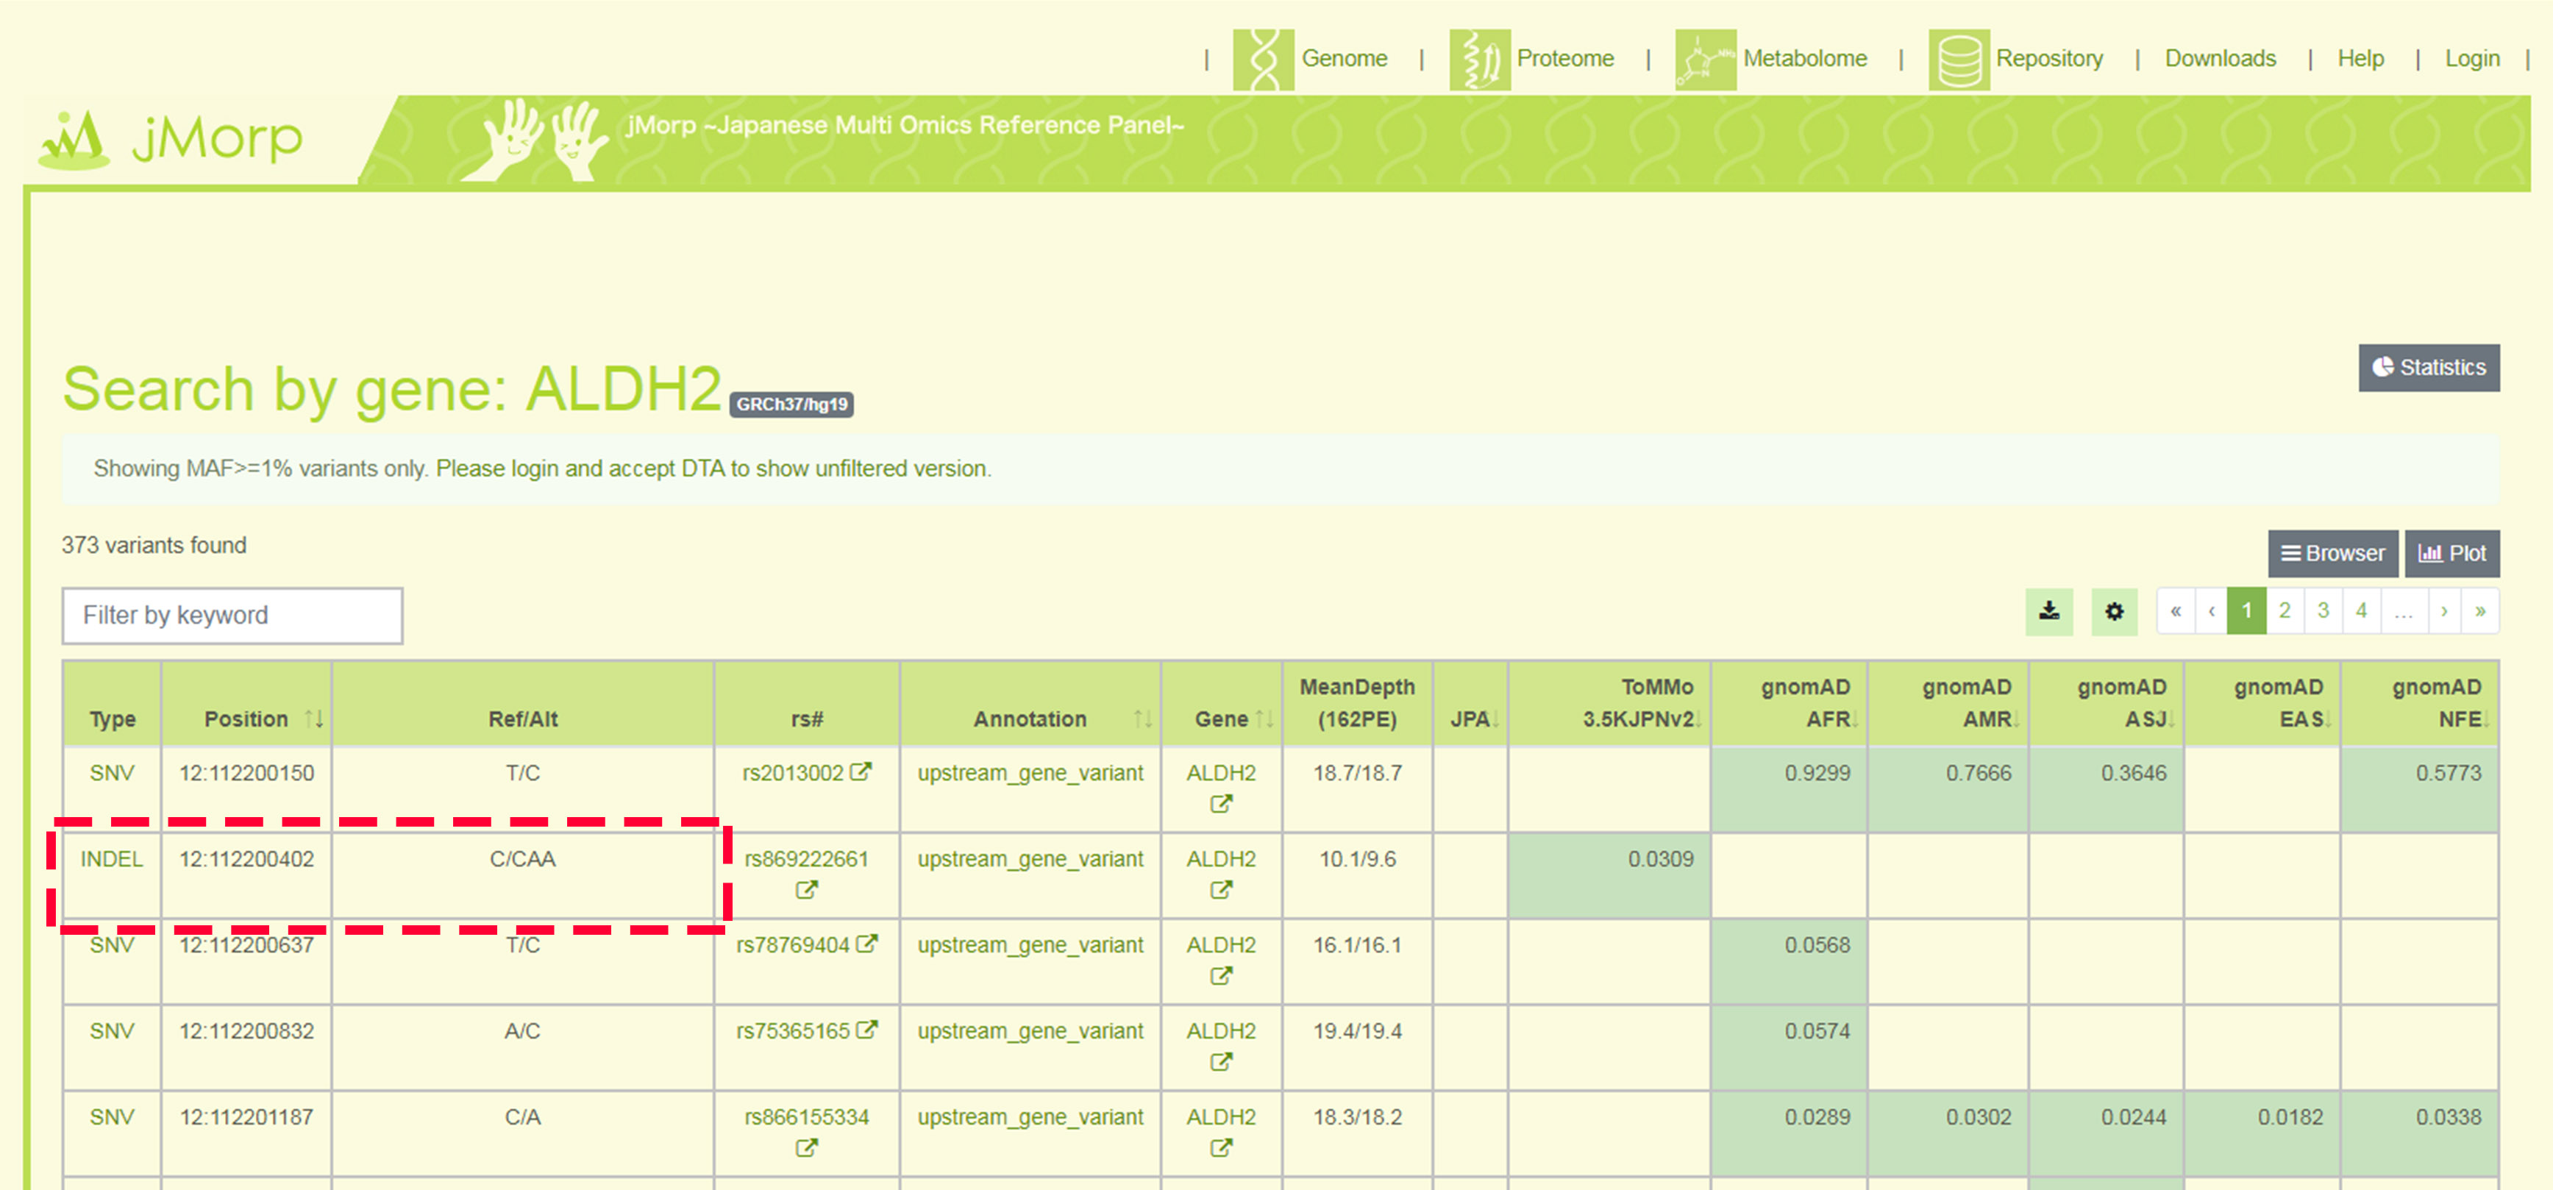The height and width of the screenshot is (1190, 2553).
Task: Sort by Position column arrows
Action: [314, 719]
